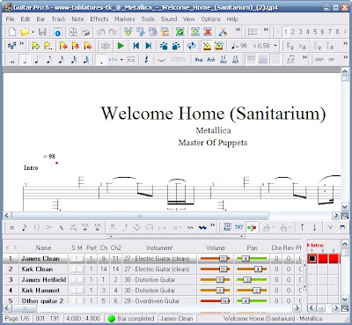Screen dimensions: 352x325
Task: Click the next page arrow in the page selector
Action: pos(345,32)
